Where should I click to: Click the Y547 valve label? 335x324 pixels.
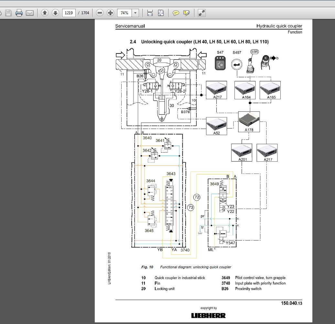pyautogui.click(x=230, y=243)
